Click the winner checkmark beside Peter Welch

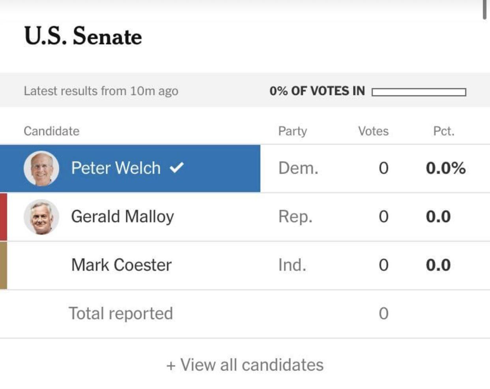coord(176,168)
